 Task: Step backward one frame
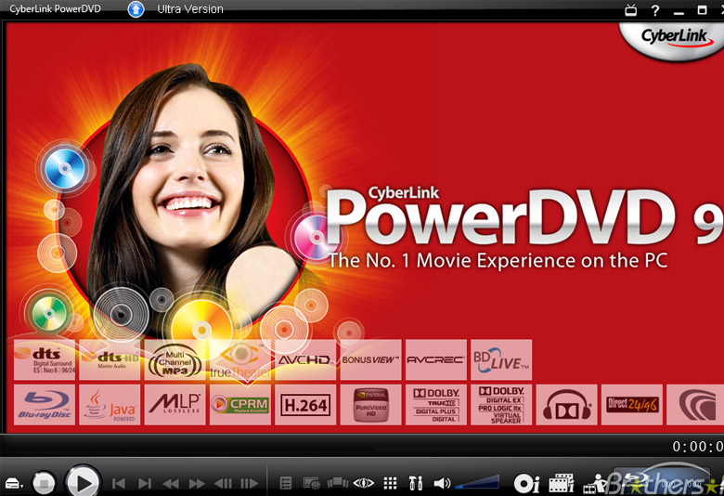pos(224,484)
